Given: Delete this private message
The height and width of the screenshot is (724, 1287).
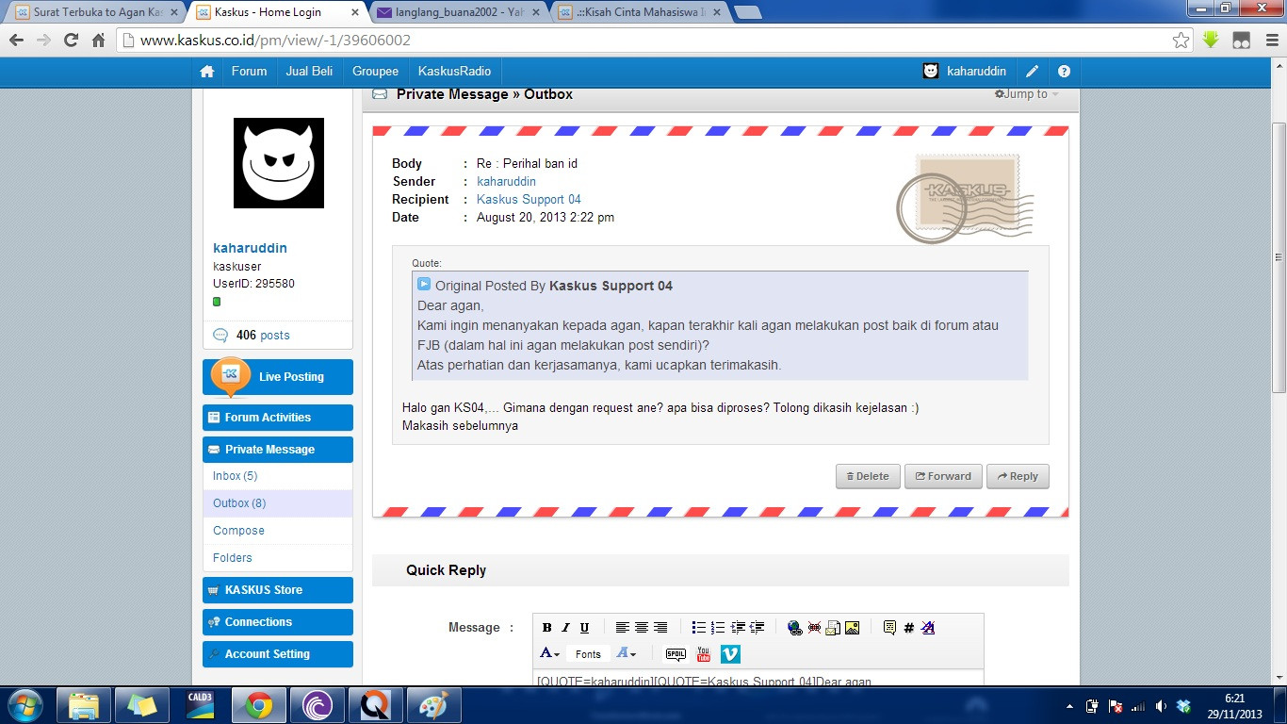Looking at the screenshot, I should pyautogui.click(x=868, y=477).
